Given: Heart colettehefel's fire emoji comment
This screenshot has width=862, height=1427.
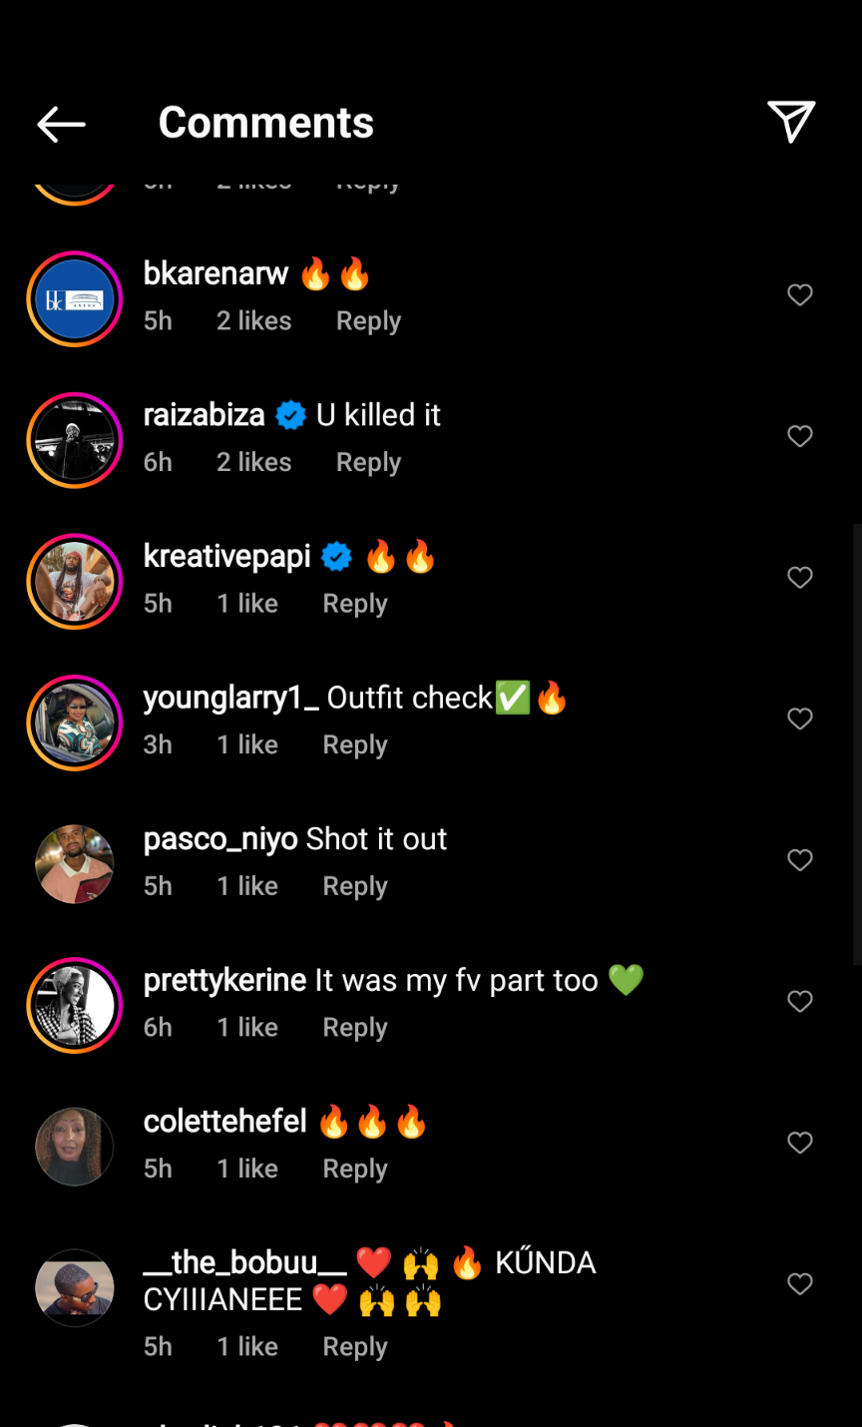Looking at the screenshot, I should [x=800, y=1143].
